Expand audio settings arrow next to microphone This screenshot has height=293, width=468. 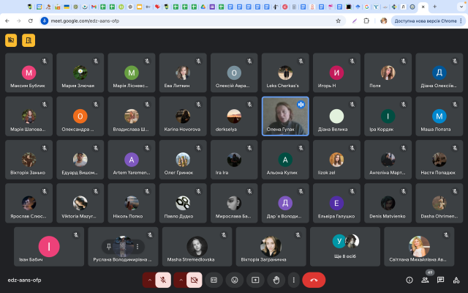(x=149, y=280)
